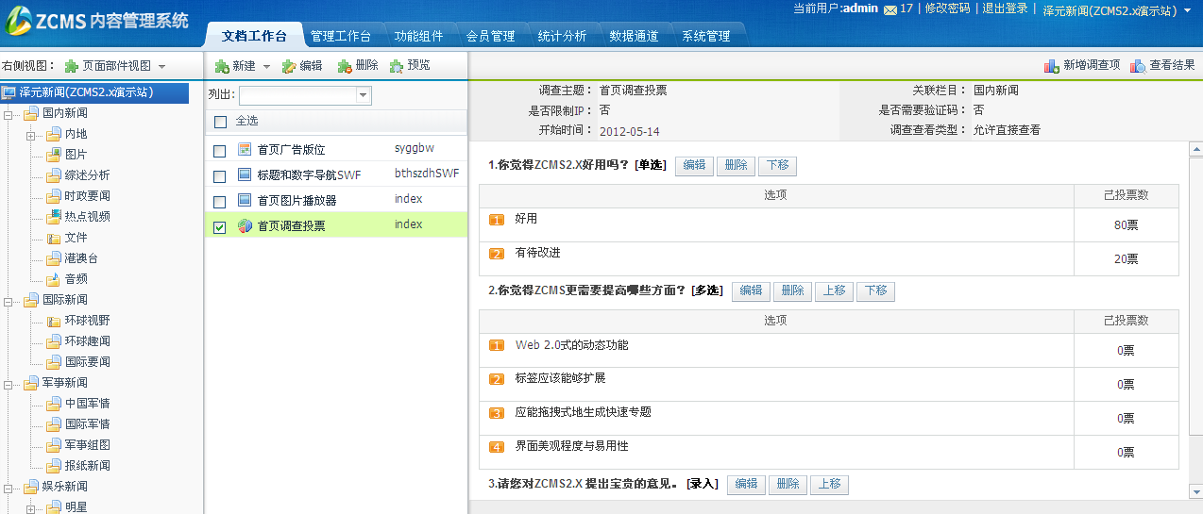Viewport: 1203px width, 514px height.
Task: Open the mail message icon beside admin
Action: (890, 9)
